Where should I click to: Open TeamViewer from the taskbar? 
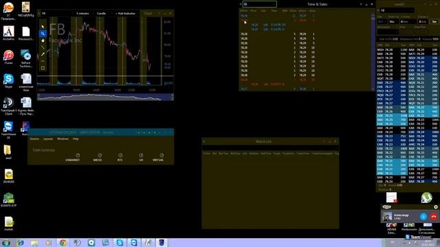click(134, 243)
